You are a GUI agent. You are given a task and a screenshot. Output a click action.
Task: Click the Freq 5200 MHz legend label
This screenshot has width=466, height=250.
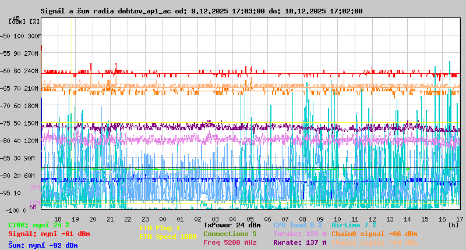tap(230, 242)
